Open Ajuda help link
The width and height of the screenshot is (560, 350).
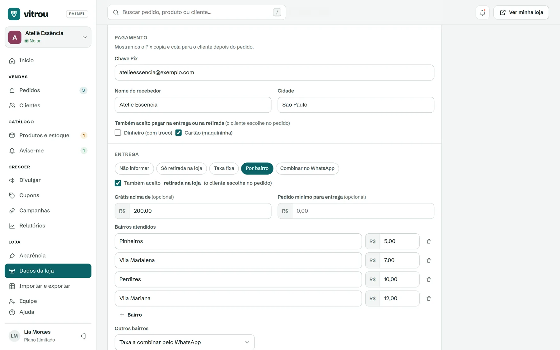(x=48, y=312)
